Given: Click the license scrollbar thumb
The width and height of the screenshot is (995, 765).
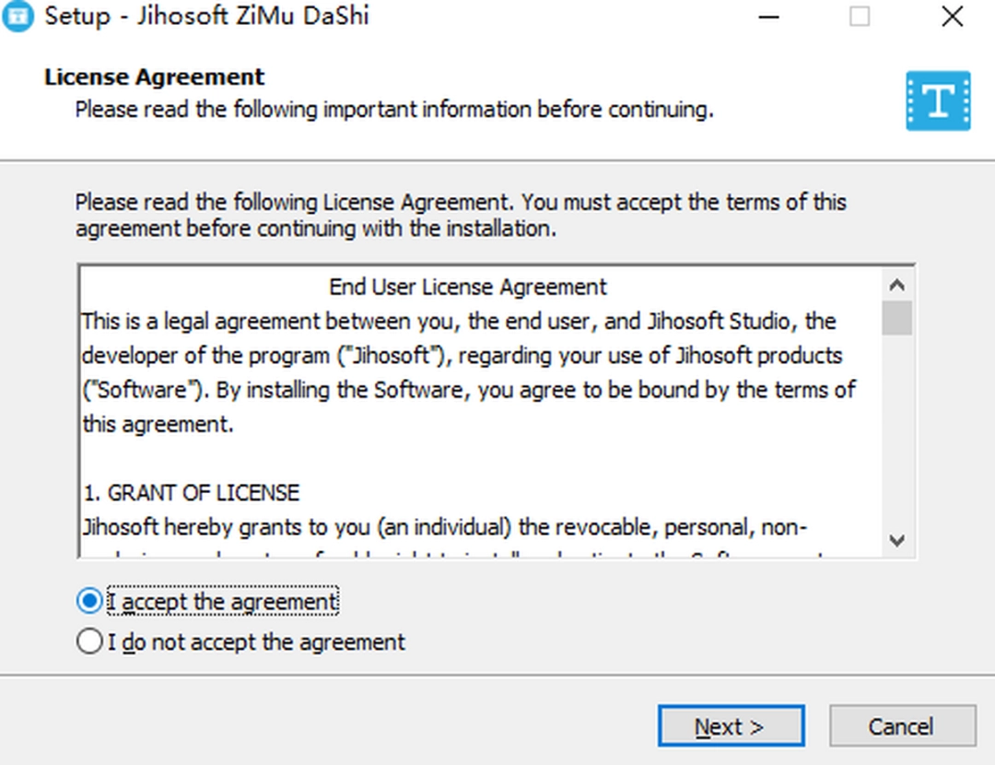Looking at the screenshot, I should point(898,318).
